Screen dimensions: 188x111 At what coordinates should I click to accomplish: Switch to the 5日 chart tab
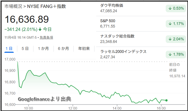pyautogui.click(x=25, y=49)
